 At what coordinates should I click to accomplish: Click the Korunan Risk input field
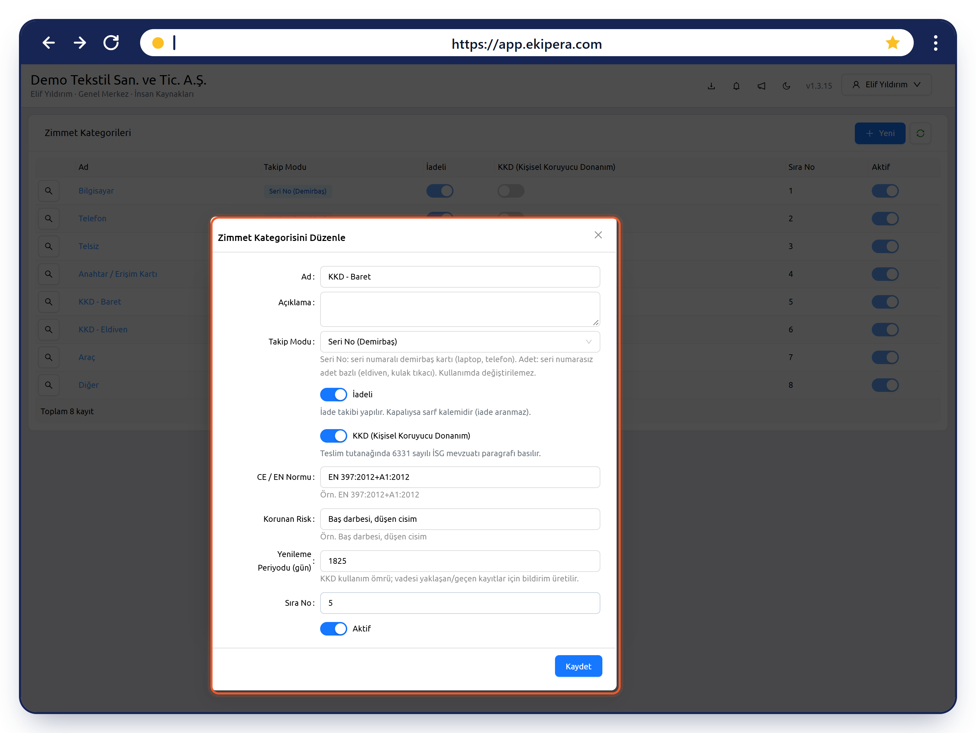[460, 519]
